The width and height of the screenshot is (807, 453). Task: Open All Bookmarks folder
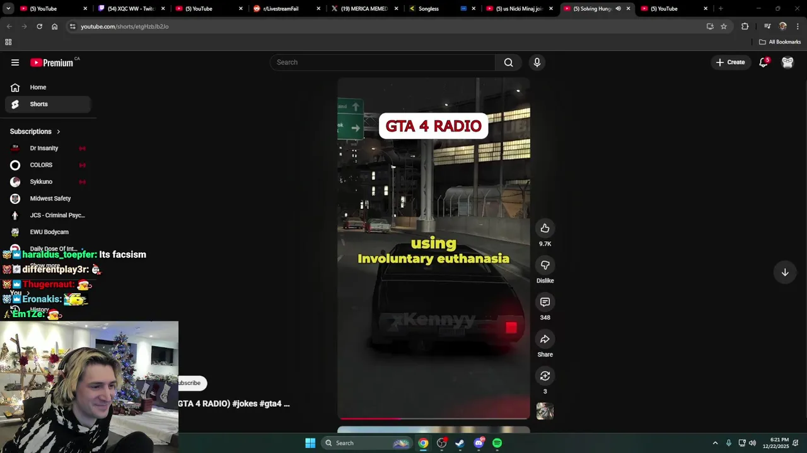(x=780, y=42)
